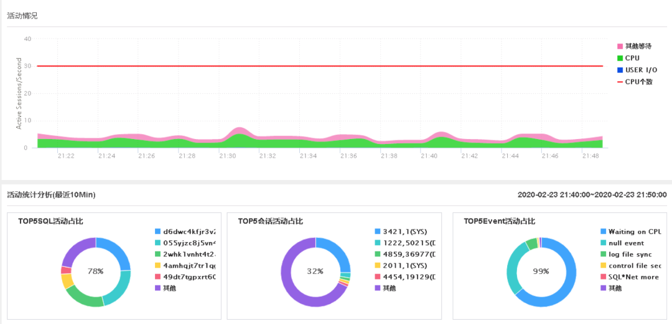672x324 pixels.
Task: Click the 活动情况 section title
Action: tap(22, 16)
